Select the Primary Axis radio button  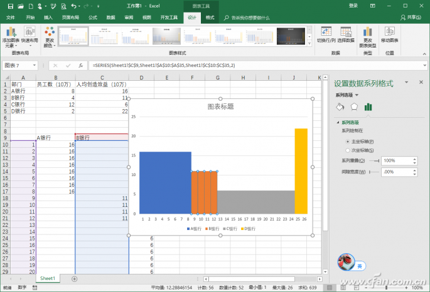348,142
